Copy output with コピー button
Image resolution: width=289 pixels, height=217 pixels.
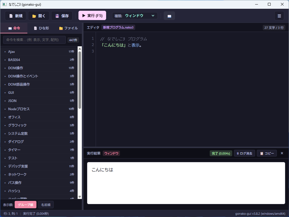pos(267,153)
